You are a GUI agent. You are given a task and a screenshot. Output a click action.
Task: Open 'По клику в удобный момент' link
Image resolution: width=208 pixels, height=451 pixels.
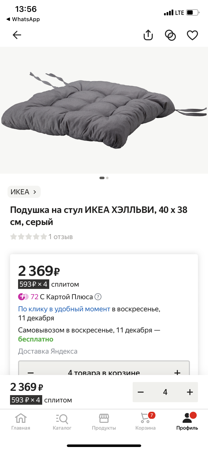pos(64,309)
